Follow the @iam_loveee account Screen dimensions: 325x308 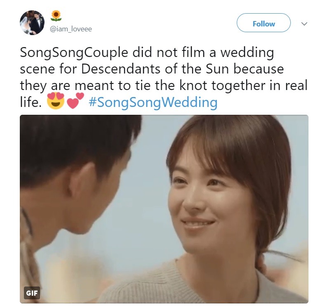point(264,23)
